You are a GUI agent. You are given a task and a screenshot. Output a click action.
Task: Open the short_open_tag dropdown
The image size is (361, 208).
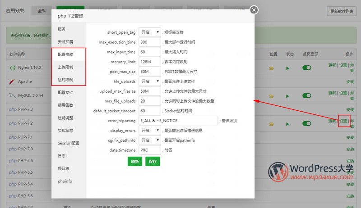pos(150,32)
